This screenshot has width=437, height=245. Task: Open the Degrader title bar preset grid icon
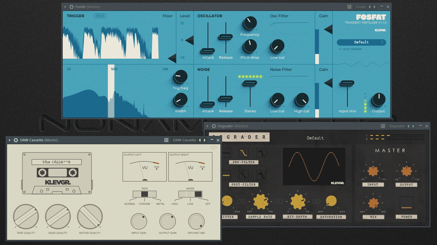click(383, 126)
